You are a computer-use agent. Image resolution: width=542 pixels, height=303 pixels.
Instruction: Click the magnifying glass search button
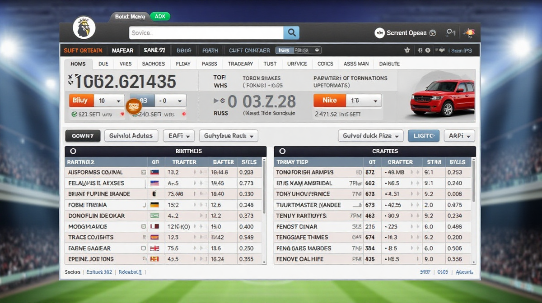[291, 32]
